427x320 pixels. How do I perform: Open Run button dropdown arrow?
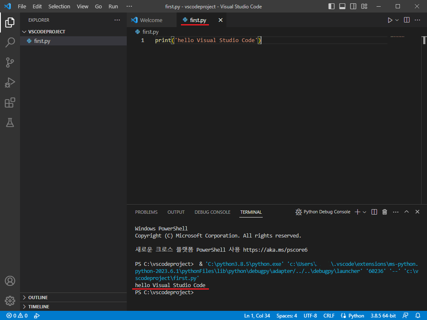pyautogui.click(x=397, y=20)
